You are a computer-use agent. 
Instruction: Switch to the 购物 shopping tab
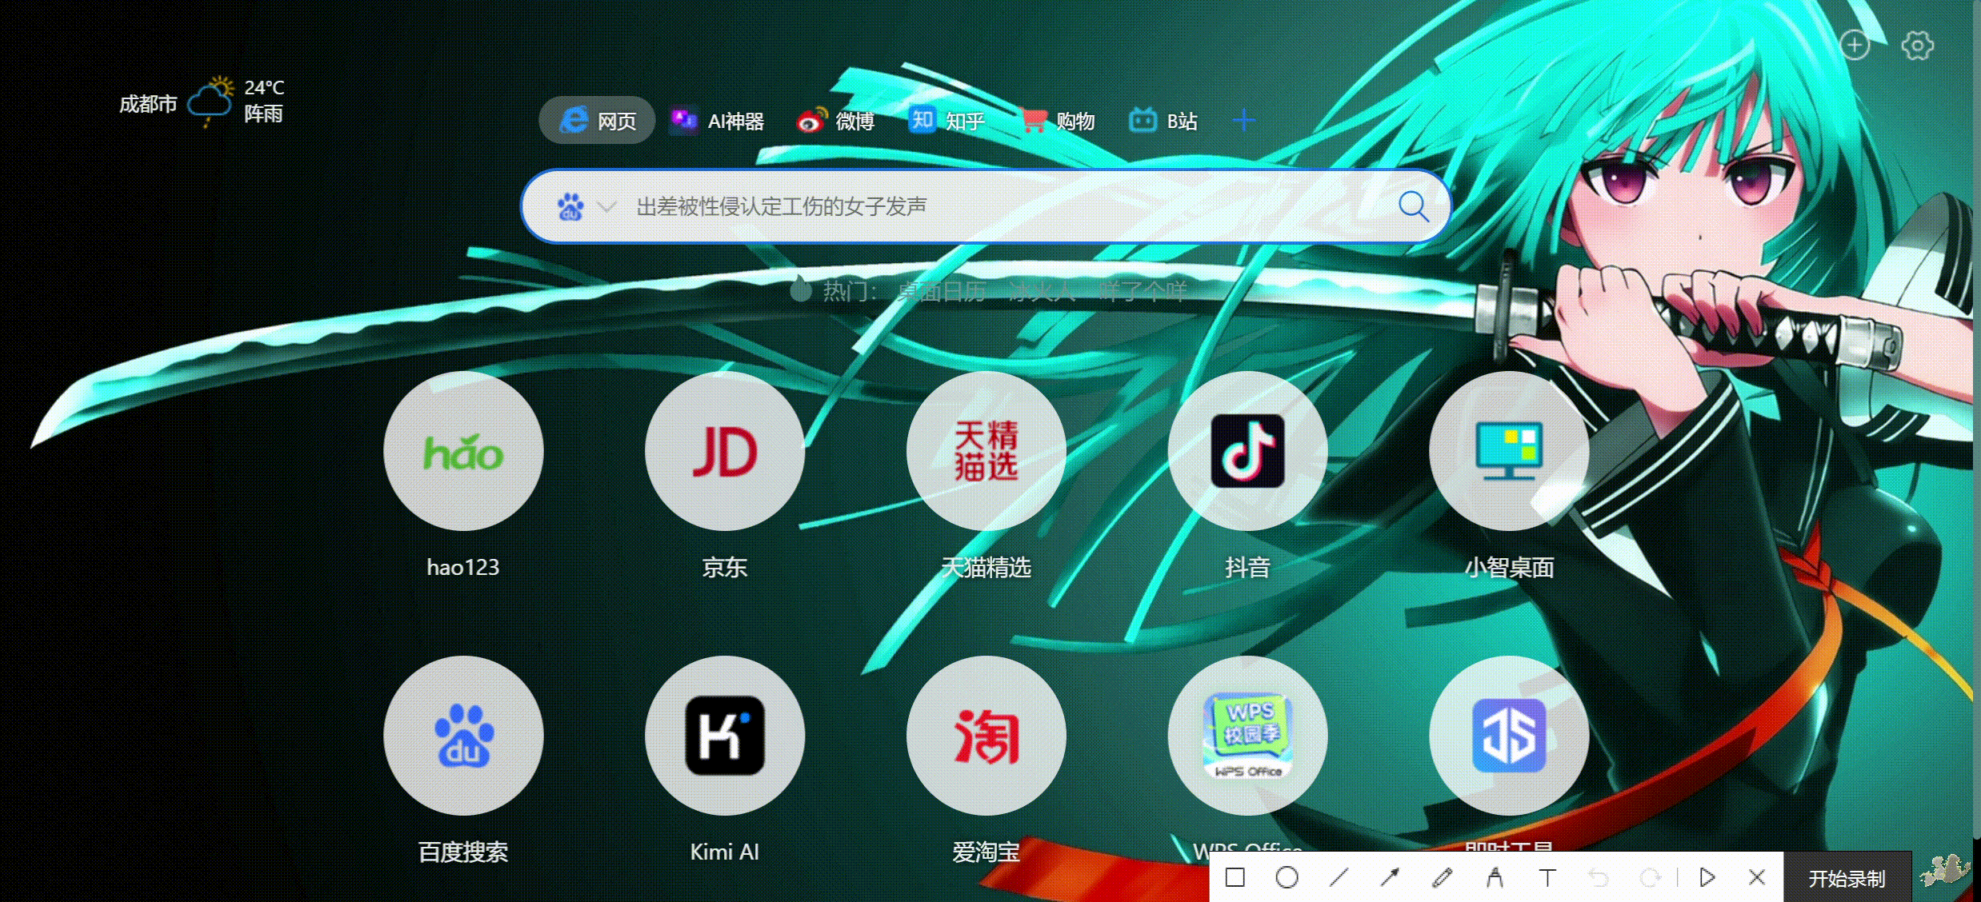1058,121
